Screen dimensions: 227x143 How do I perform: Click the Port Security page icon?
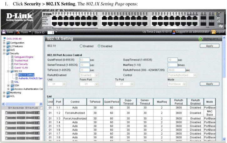(x=13, y=64)
